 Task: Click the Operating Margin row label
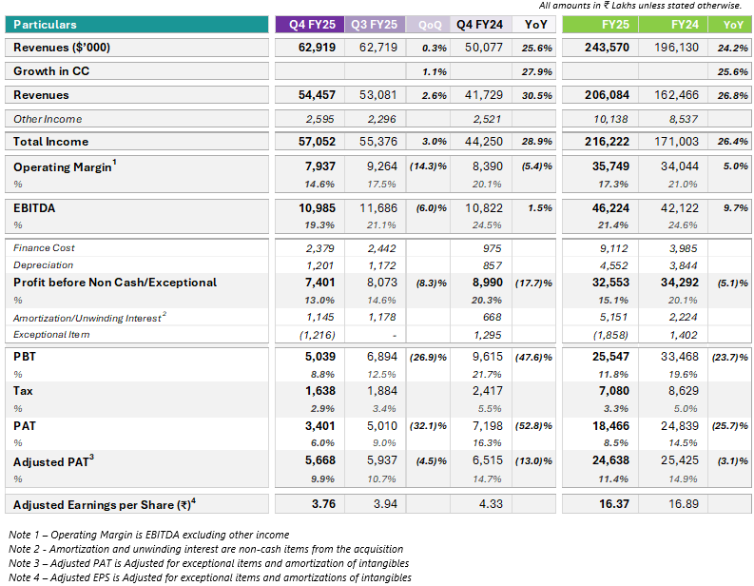(x=65, y=166)
